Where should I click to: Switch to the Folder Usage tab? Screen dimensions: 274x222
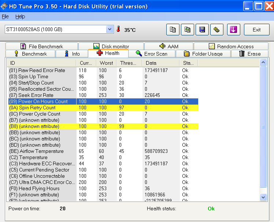click(203, 54)
